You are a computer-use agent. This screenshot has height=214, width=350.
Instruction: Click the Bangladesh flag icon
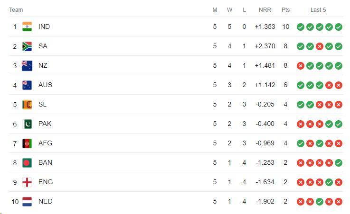pyautogui.click(x=27, y=163)
